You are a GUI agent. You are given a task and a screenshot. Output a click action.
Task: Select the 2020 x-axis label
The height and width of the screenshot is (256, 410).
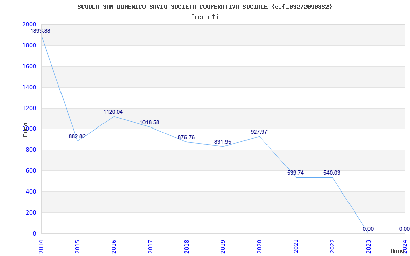(259, 247)
